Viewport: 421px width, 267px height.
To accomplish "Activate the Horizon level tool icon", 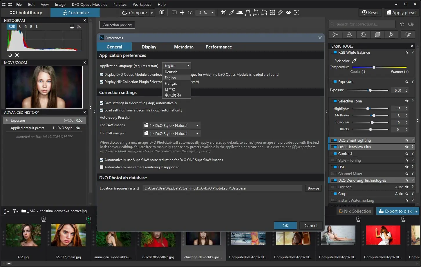I will pyautogui.click(x=240, y=12).
